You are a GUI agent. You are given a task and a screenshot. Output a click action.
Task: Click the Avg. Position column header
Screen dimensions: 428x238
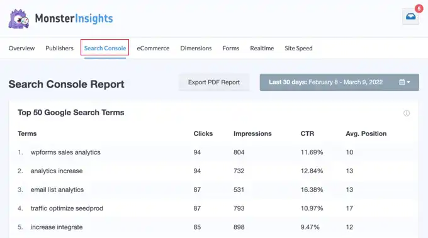coord(366,133)
